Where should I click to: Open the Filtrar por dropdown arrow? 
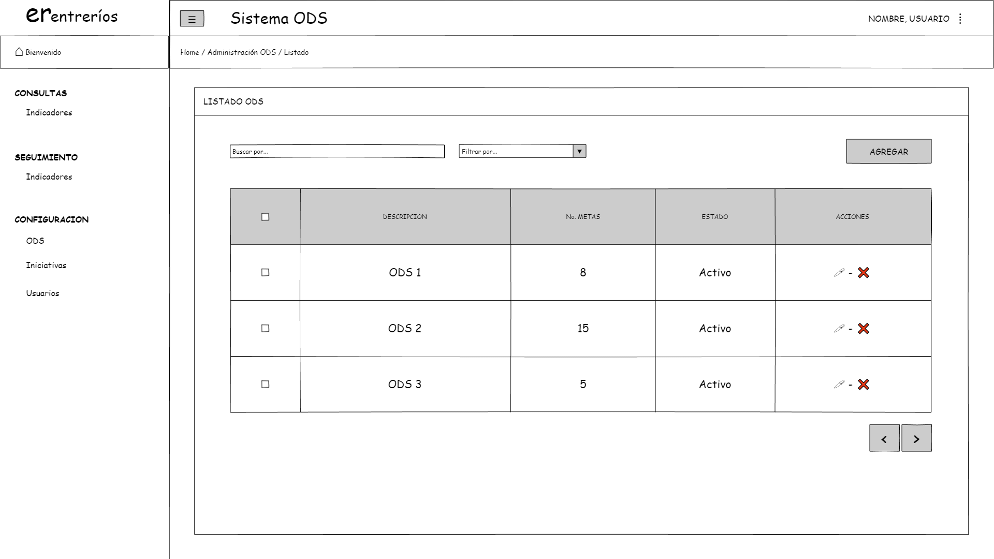pos(579,151)
